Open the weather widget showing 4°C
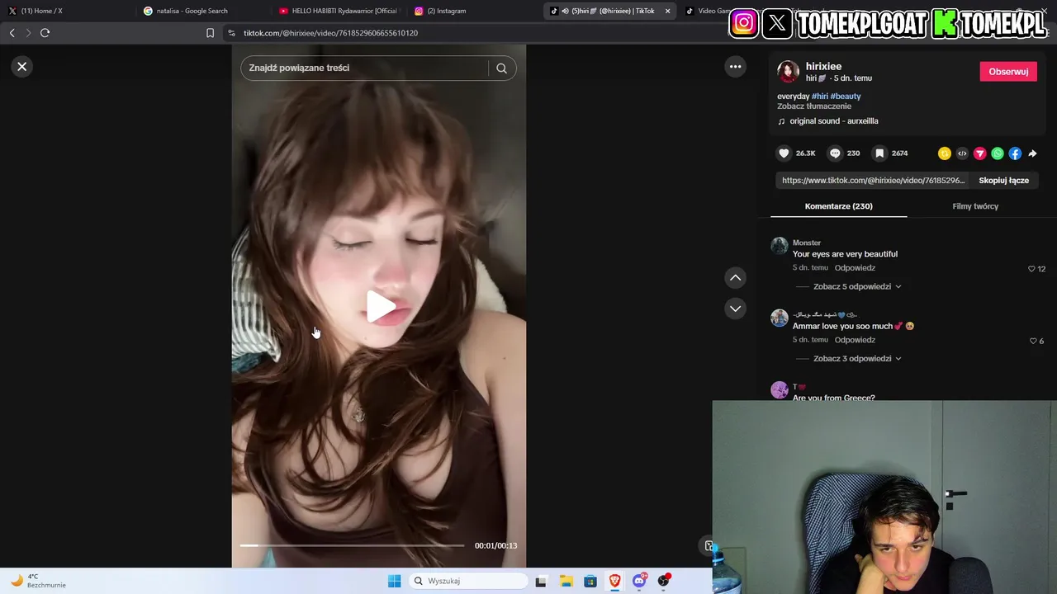 click(38, 581)
